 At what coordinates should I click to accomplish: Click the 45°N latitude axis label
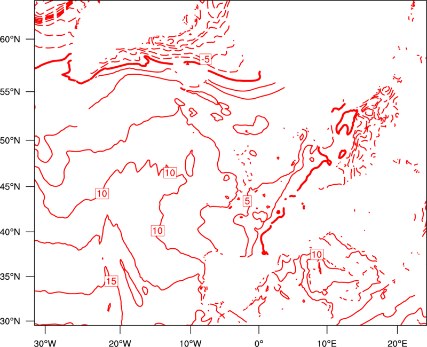(x=10, y=186)
